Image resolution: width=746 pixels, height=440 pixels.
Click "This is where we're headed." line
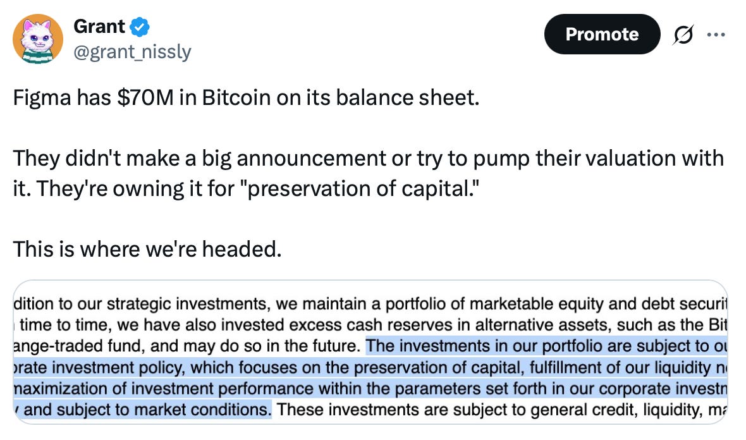tap(147, 249)
